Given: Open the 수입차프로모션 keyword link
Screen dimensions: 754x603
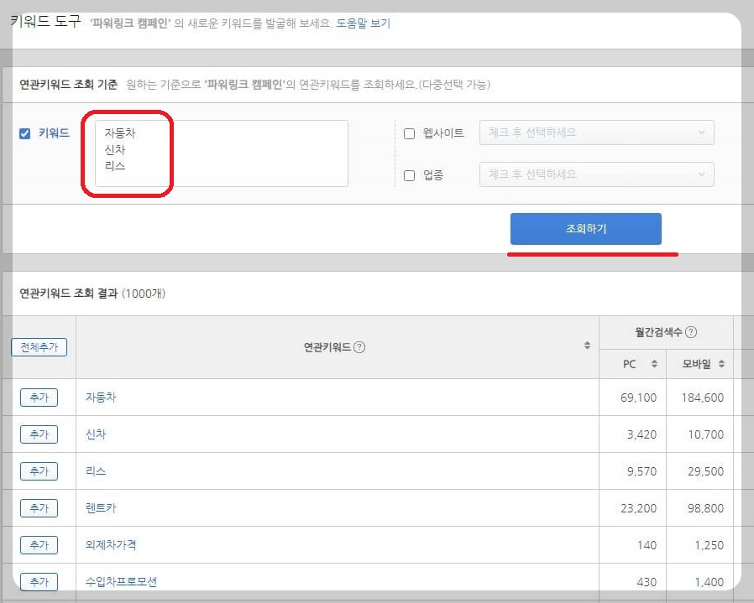Looking at the screenshot, I should [115, 581].
